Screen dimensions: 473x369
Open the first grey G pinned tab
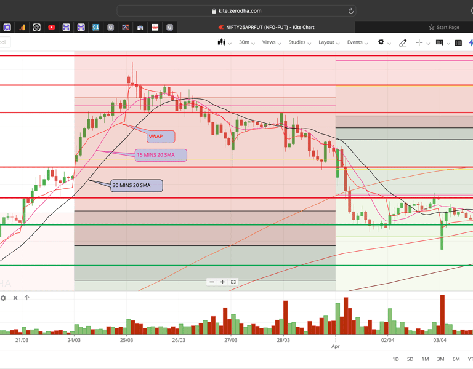pyautogui.click(x=110, y=28)
